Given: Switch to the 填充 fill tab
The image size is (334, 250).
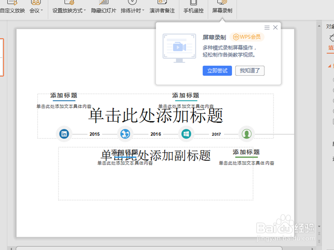Looking at the screenshot, I should point(330,47).
